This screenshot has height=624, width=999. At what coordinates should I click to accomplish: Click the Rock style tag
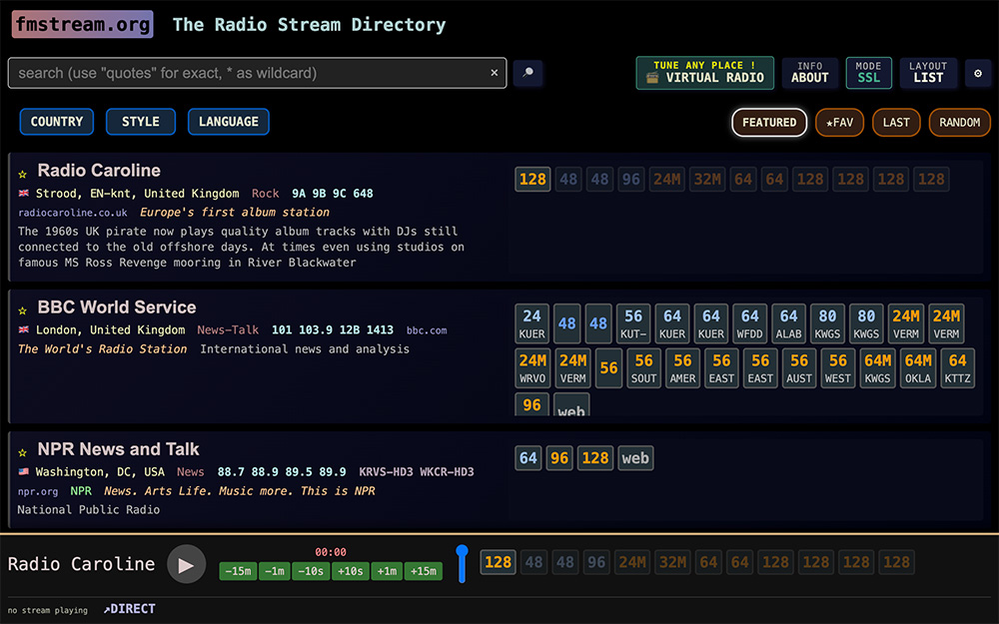point(265,194)
